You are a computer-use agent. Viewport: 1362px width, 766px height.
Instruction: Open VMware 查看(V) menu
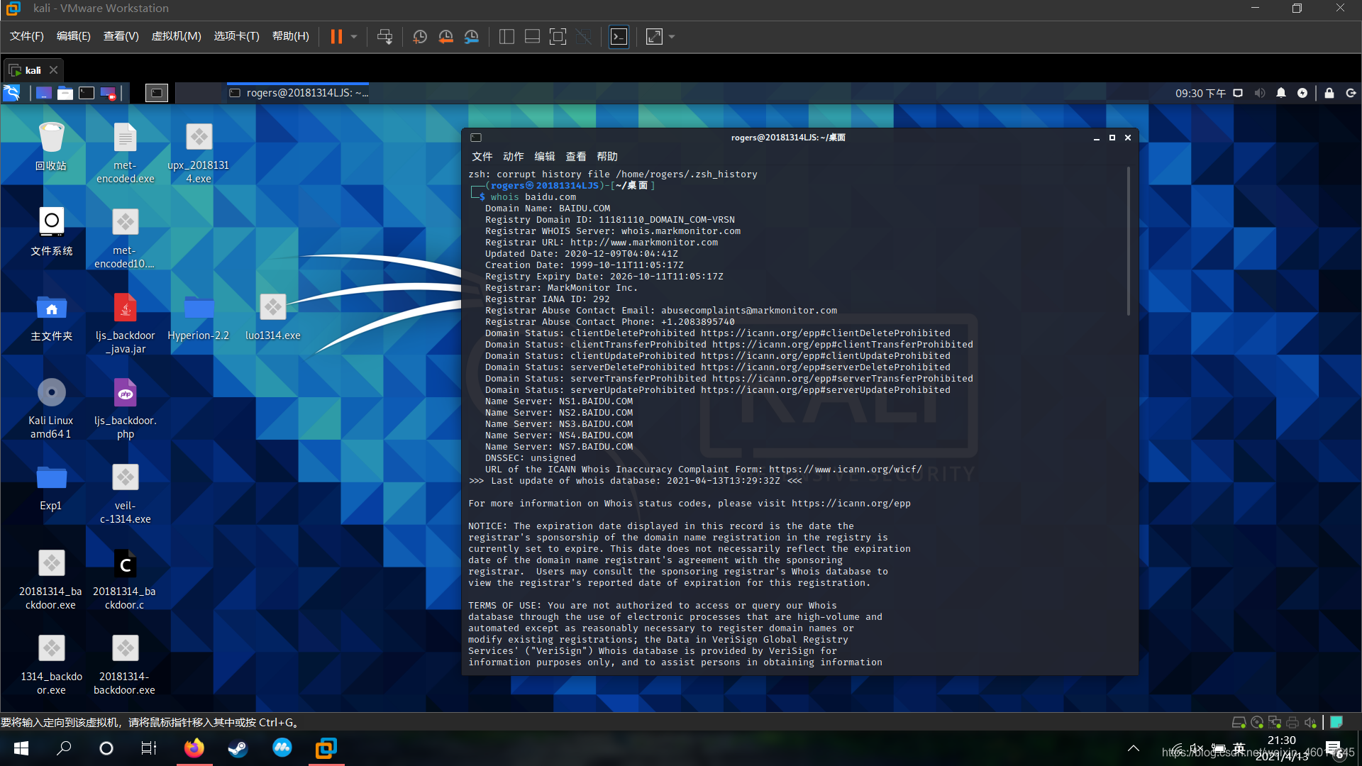click(x=121, y=36)
